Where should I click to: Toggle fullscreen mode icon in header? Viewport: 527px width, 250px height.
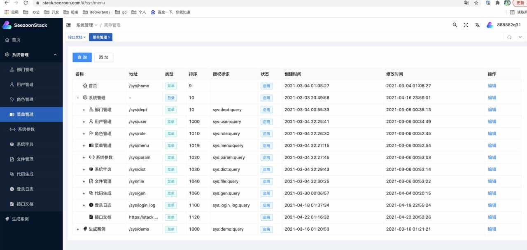coord(466,25)
